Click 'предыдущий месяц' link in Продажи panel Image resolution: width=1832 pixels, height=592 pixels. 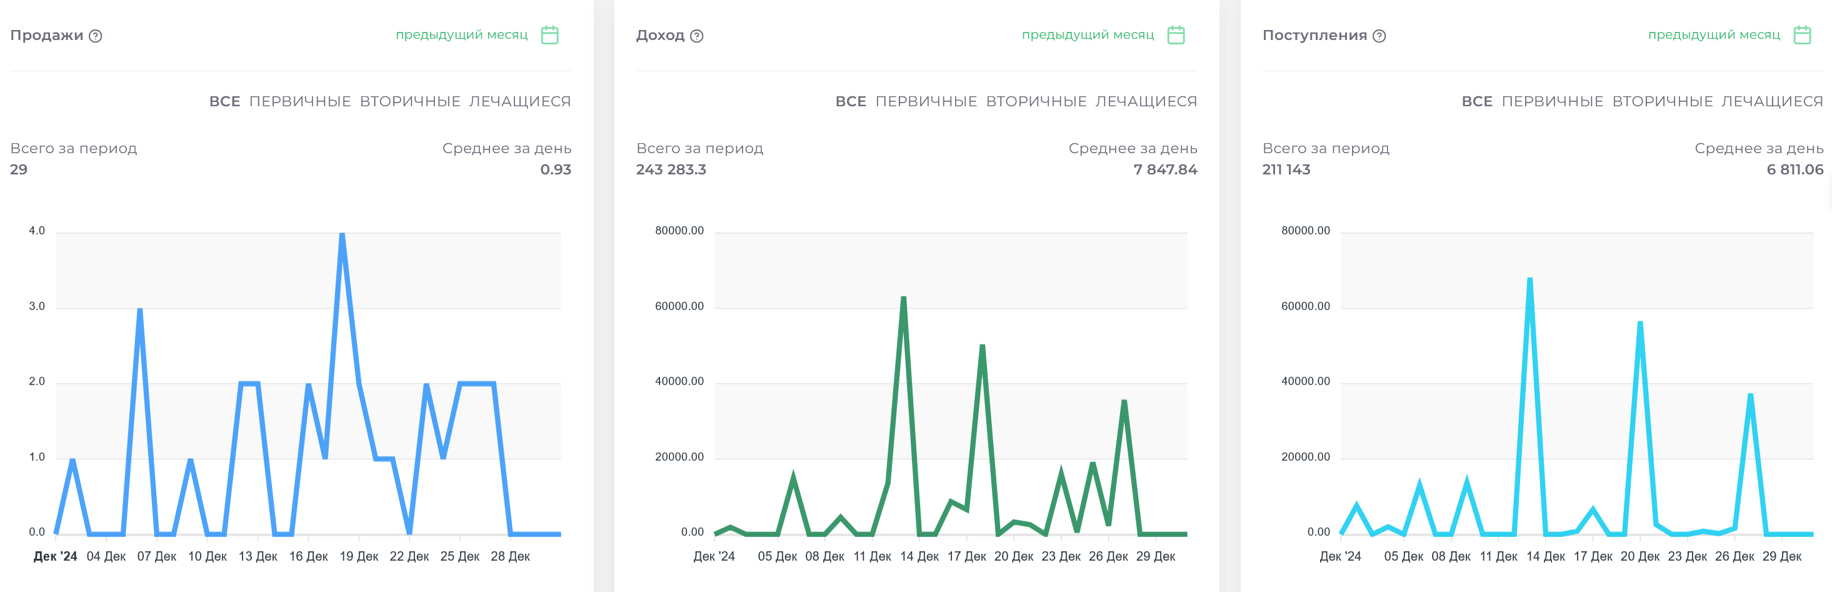tap(461, 35)
